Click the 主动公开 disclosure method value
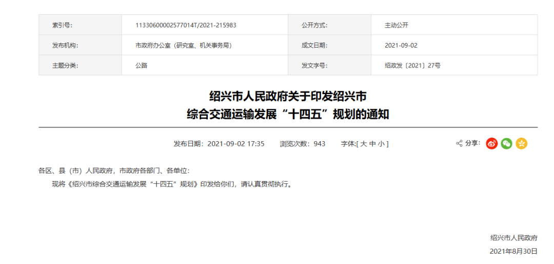The image size is (554, 264). click(396, 25)
